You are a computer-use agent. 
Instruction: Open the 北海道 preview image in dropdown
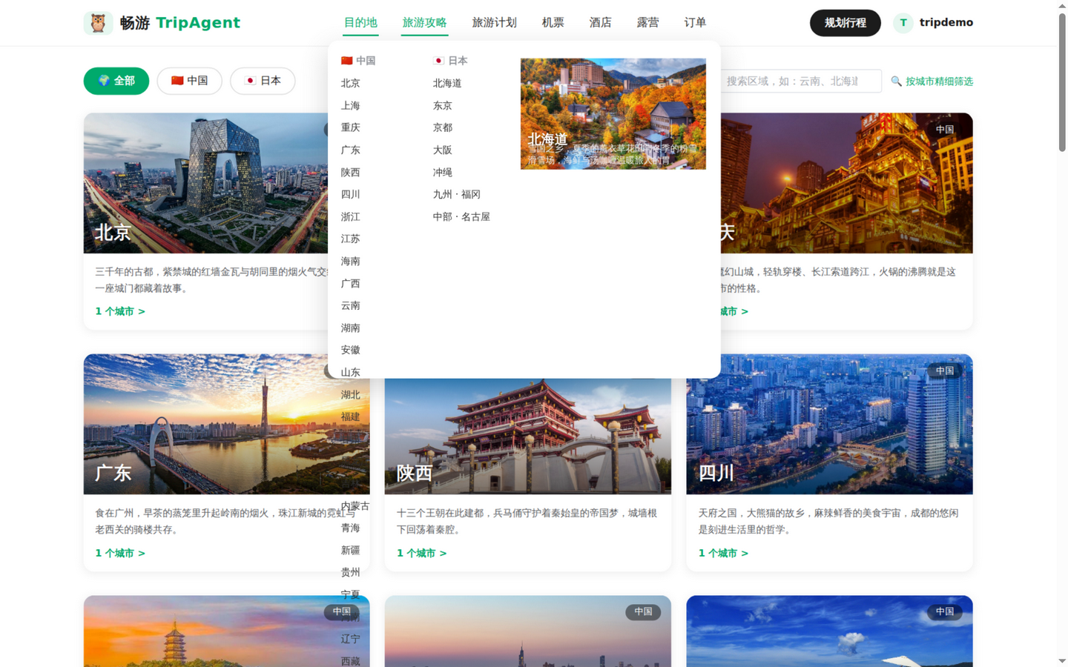613,113
